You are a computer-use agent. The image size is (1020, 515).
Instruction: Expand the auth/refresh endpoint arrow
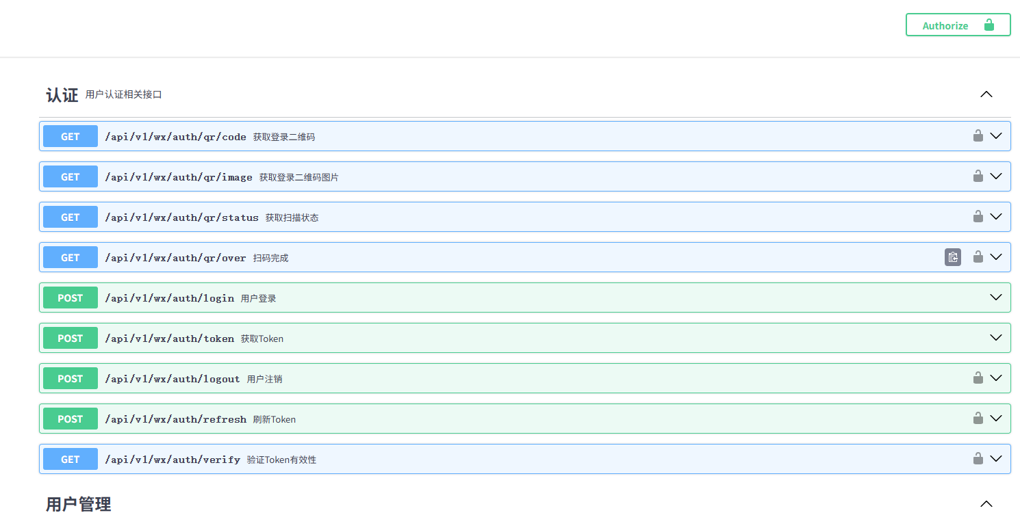(996, 419)
